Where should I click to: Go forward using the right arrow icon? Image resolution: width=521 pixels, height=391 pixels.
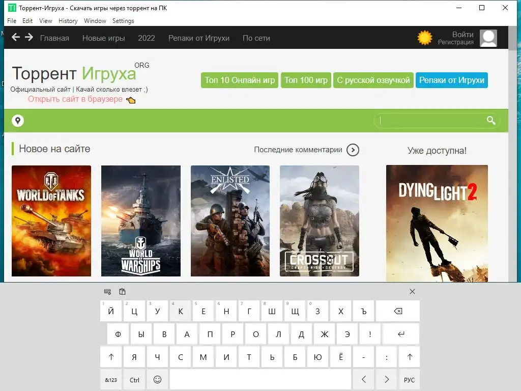click(x=29, y=37)
